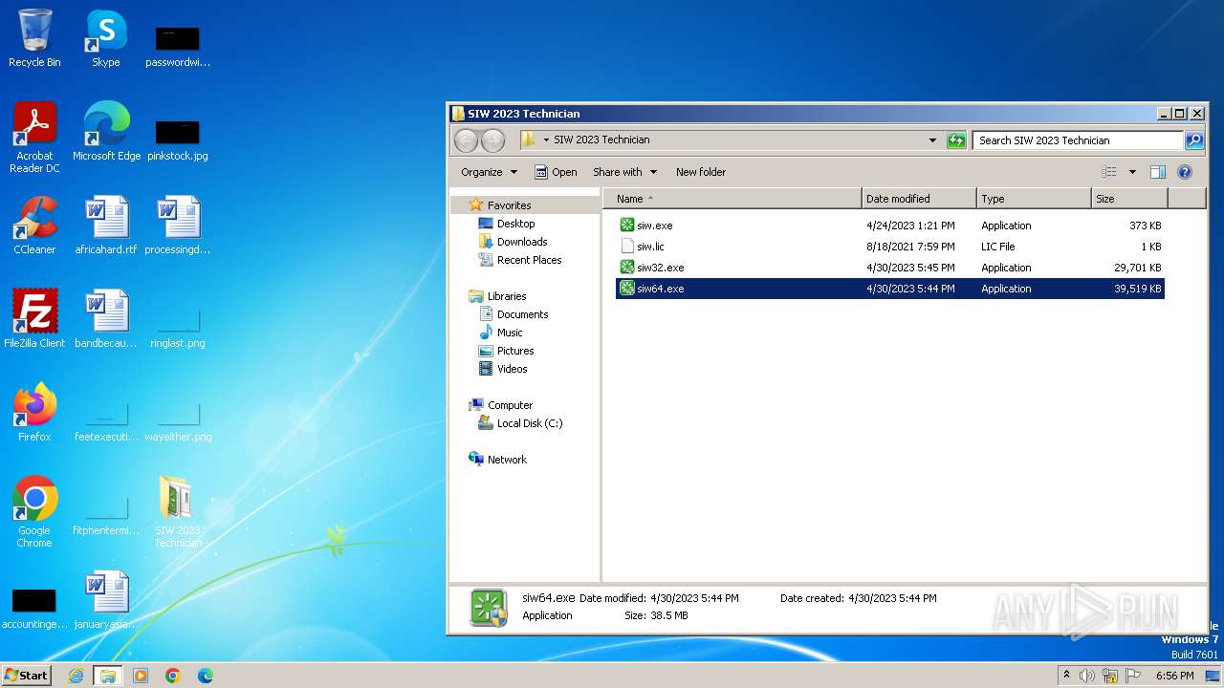This screenshot has height=688, width=1224.
Task: Click the taskbar clock showing 6:56 PM
Action: (x=1174, y=676)
